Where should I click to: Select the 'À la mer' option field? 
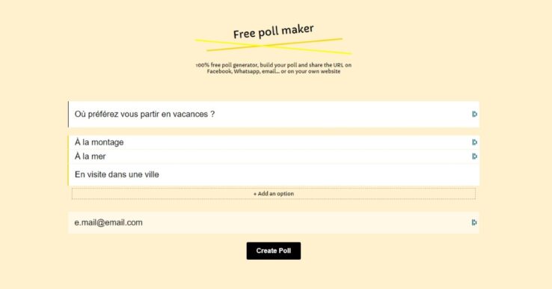pos(274,156)
